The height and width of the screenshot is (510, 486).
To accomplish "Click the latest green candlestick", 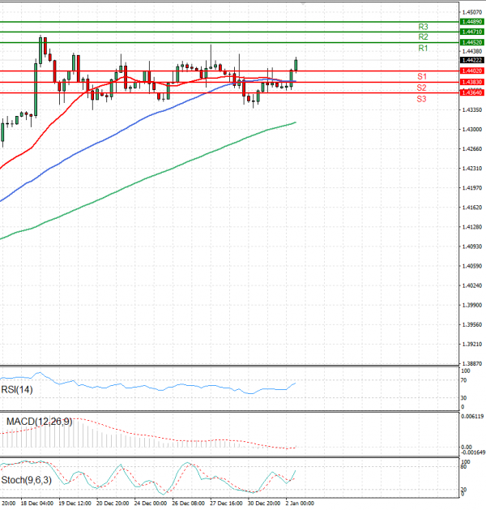I will tap(296, 65).
